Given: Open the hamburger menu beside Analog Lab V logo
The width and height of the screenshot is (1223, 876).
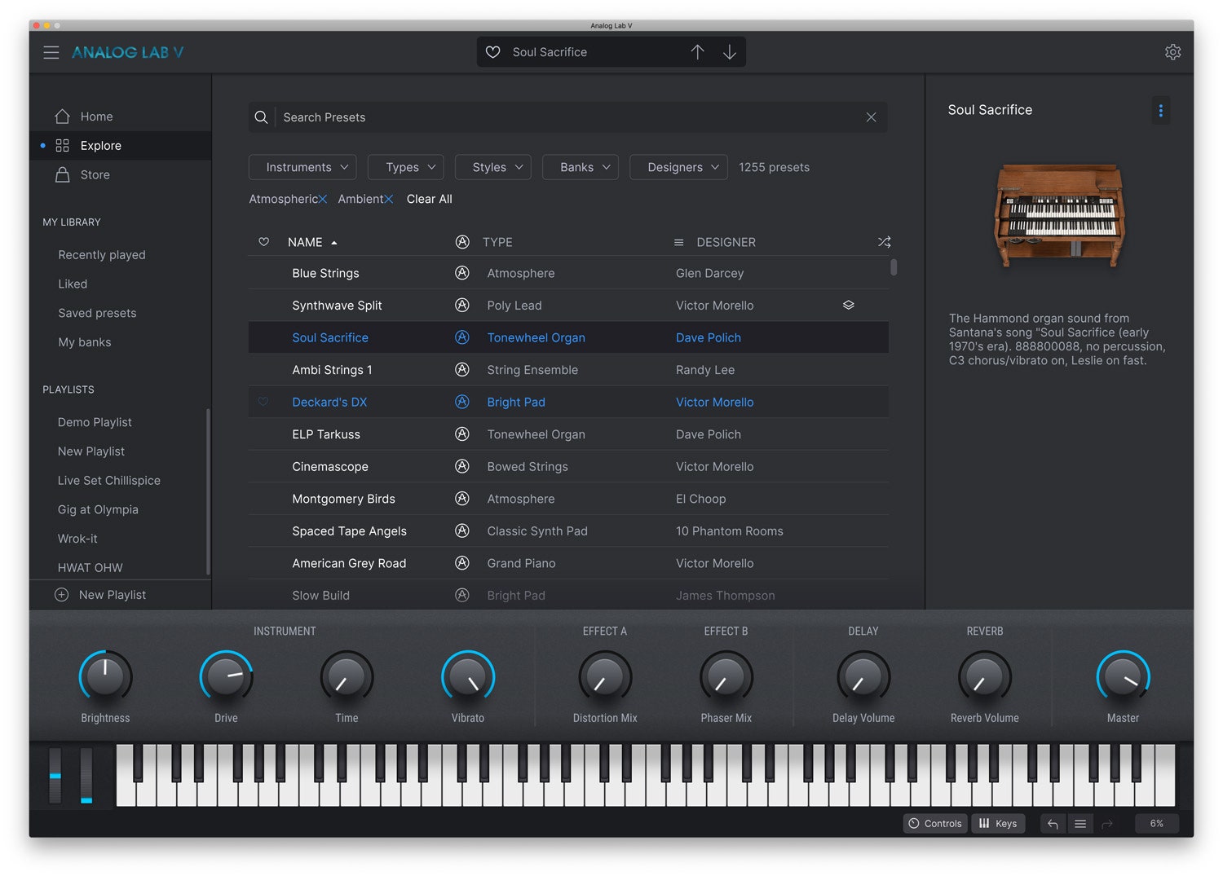Looking at the screenshot, I should [x=51, y=51].
